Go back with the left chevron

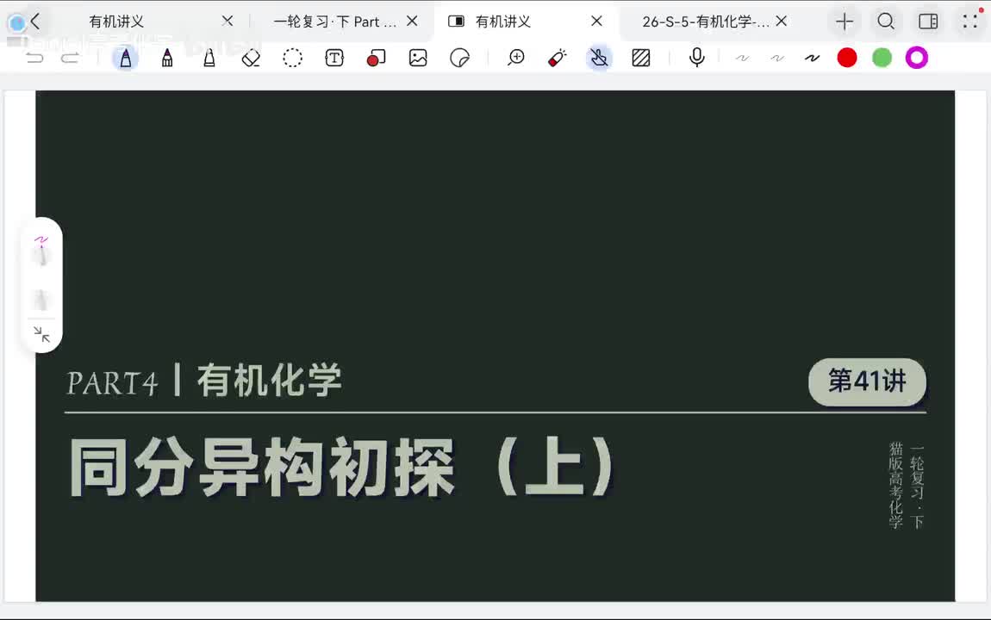35,22
